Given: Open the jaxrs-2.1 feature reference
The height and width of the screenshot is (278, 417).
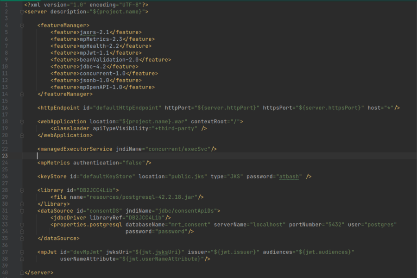Looking at the screenshot, I should [x=101, y=32].
